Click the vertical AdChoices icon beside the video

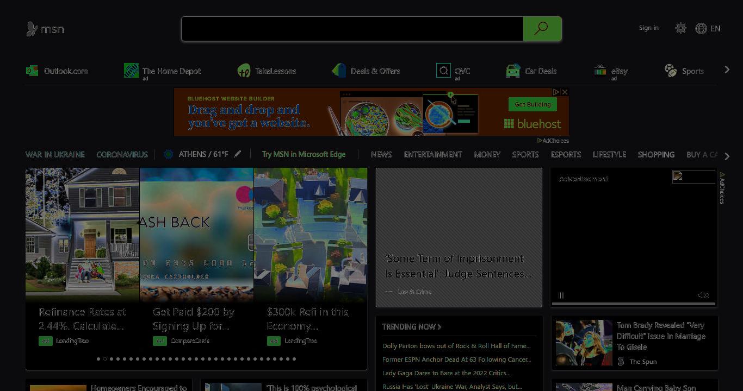722,188
